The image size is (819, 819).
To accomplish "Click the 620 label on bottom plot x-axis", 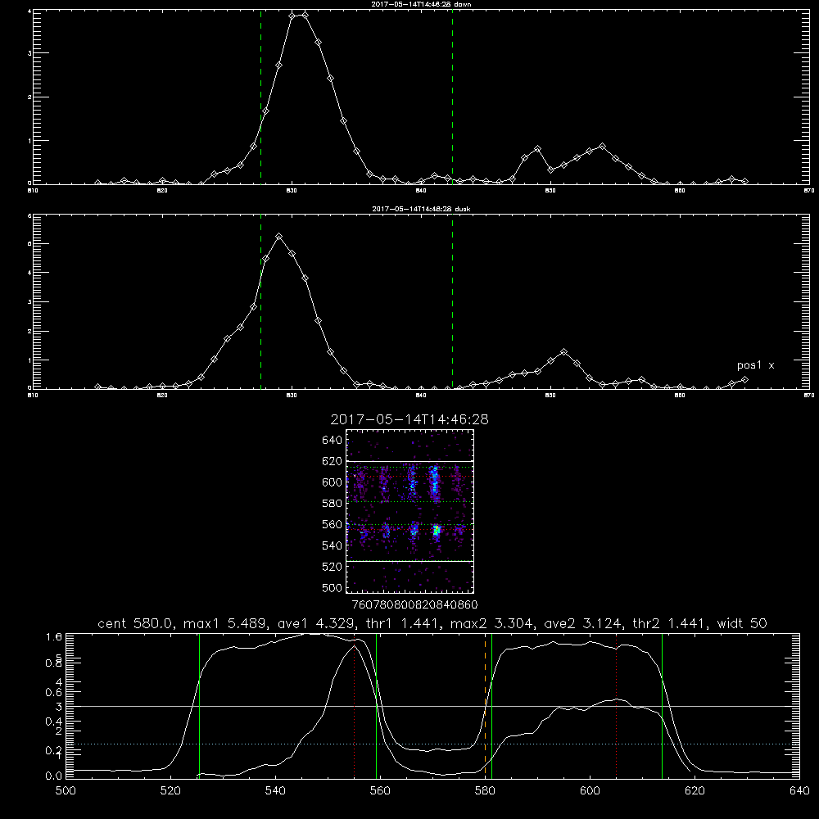I will 695,791.
